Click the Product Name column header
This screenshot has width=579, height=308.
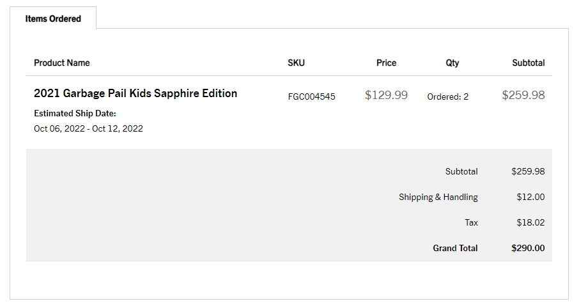[x=62, y=63]
